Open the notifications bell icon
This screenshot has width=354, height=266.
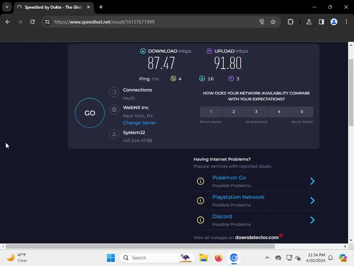point(330,258)
